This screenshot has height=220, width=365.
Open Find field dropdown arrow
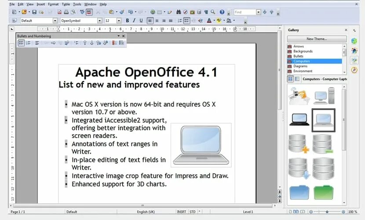click(259, 12)
